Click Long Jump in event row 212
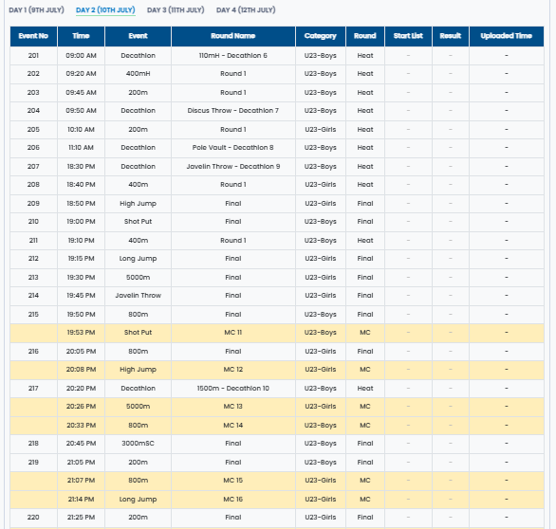 [x=138, y=259]
